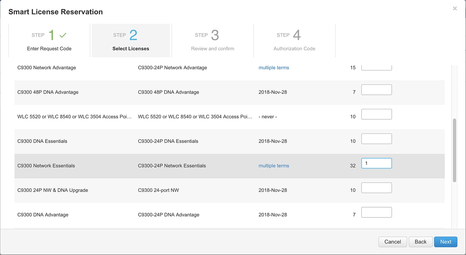Open multiple terms for C9300 Network Essentials
The image size is (466, 255).
tap(274, 166)
